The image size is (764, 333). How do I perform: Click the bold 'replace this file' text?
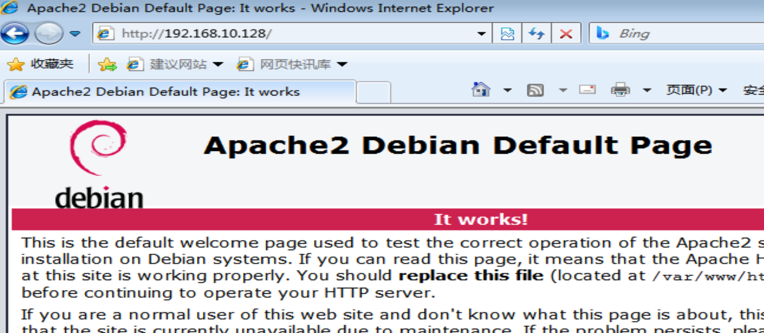(x=471, y=276)
